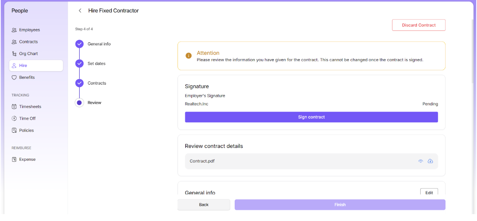Jump to the General info step

tap(79, 44)
